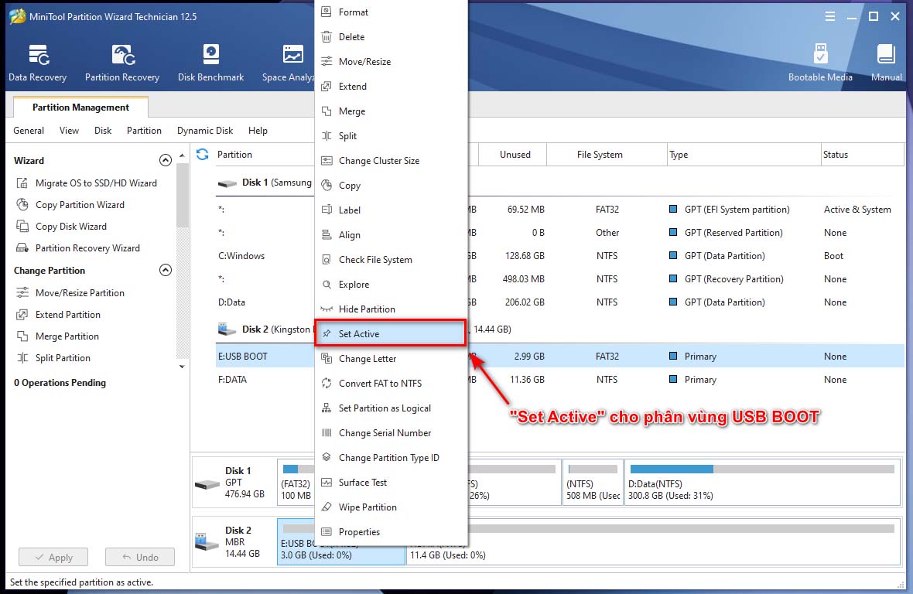This screenshot has width=913, height=594.
Task: Select the C:Windows partition row
Action: click(559, 256)
